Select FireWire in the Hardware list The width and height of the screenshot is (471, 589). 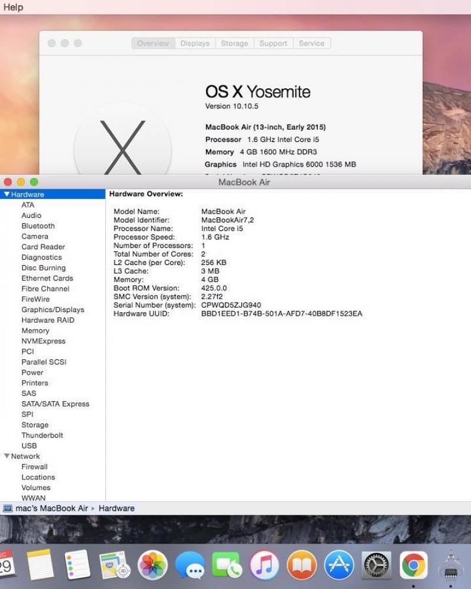[36, 299]
